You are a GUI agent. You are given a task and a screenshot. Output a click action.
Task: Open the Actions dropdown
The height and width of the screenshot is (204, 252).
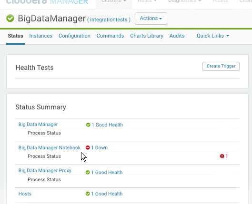(151, 19)
